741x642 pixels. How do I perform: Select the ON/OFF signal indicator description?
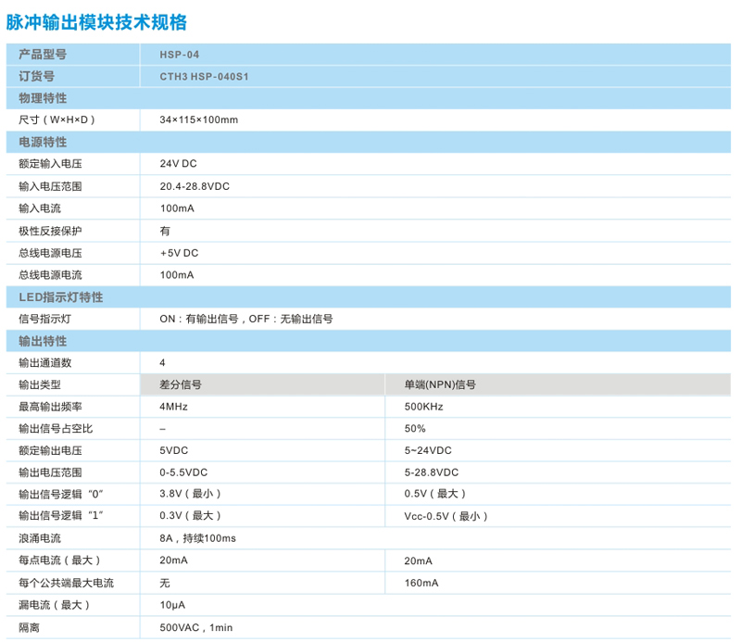[x=245, y=319]
